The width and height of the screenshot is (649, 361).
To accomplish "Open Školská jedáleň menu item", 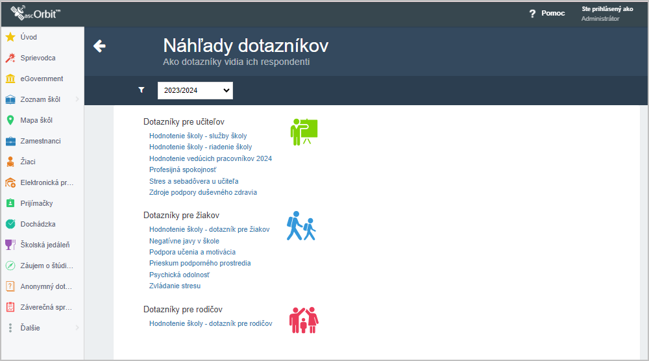I will tap(45, 245).
